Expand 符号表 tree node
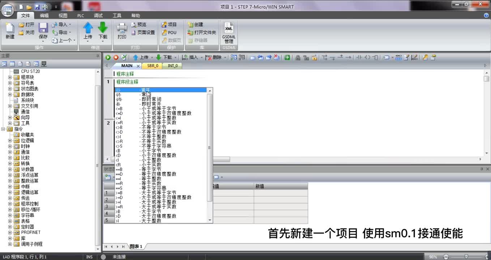The height and width of the screenshot is (260, 491). pyautogui.click(x=10, y=83)
